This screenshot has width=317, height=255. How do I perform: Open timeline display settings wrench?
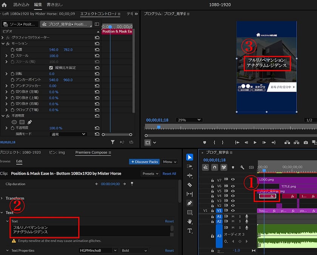tap(242, 167)
